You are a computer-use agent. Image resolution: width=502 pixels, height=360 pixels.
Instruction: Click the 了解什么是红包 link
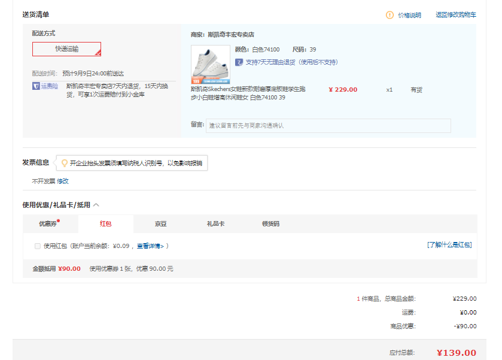coord(449,245)
